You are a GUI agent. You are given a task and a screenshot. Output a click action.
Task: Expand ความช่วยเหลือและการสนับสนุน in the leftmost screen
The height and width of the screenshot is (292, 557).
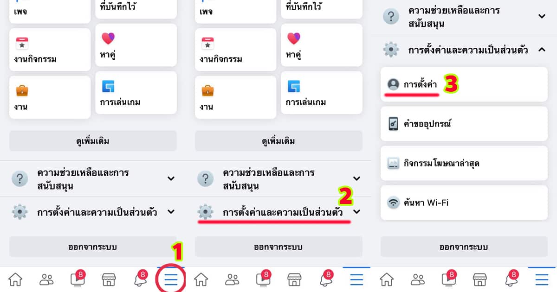click(93, 179)
